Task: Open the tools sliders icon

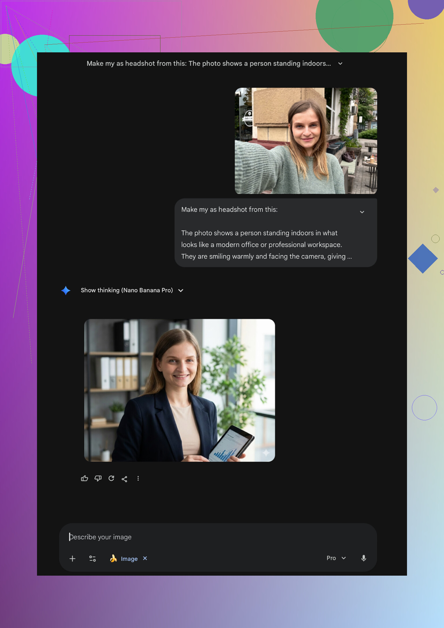Action: coord(92,559)
